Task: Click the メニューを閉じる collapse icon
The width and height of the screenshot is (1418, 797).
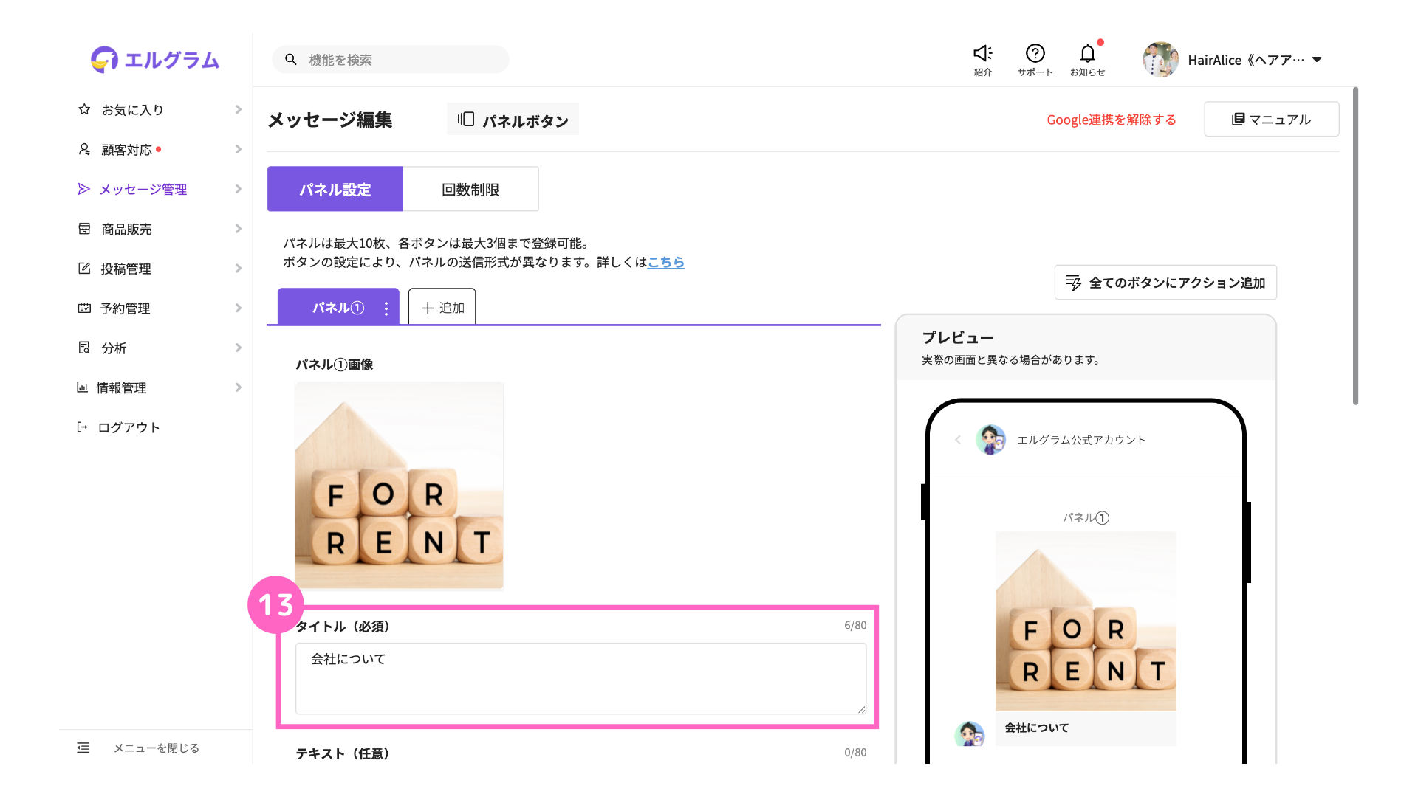Action: [x=83, y=748]
